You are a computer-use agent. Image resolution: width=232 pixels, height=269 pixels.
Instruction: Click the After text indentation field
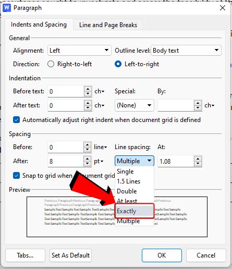click(x=66, y=105)
